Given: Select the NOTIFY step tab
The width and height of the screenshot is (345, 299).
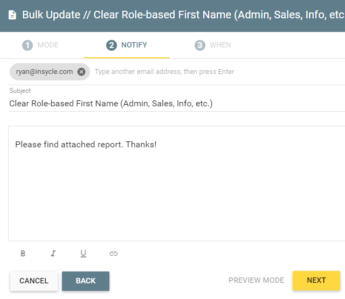Looking at the screenshot, I should click(127, 45).
